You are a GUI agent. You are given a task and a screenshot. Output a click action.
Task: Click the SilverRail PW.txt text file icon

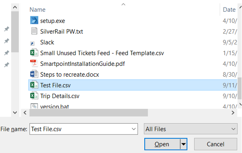tap(34, 31)
